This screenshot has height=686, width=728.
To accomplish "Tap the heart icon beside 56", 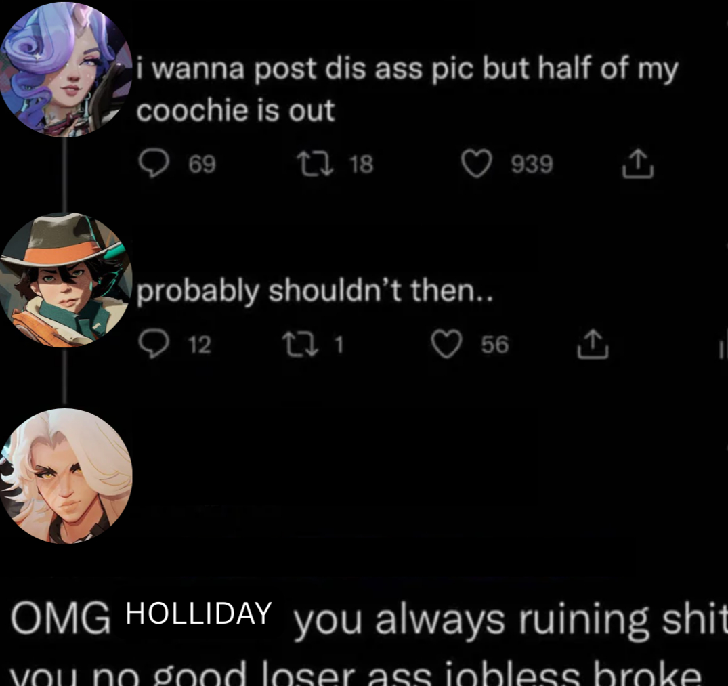I will [x=447, y=344].
